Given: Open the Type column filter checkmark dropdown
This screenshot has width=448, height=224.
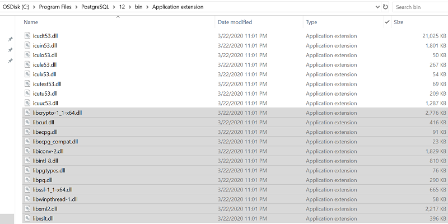Looking at the screenshot, I should click(387, 22).
